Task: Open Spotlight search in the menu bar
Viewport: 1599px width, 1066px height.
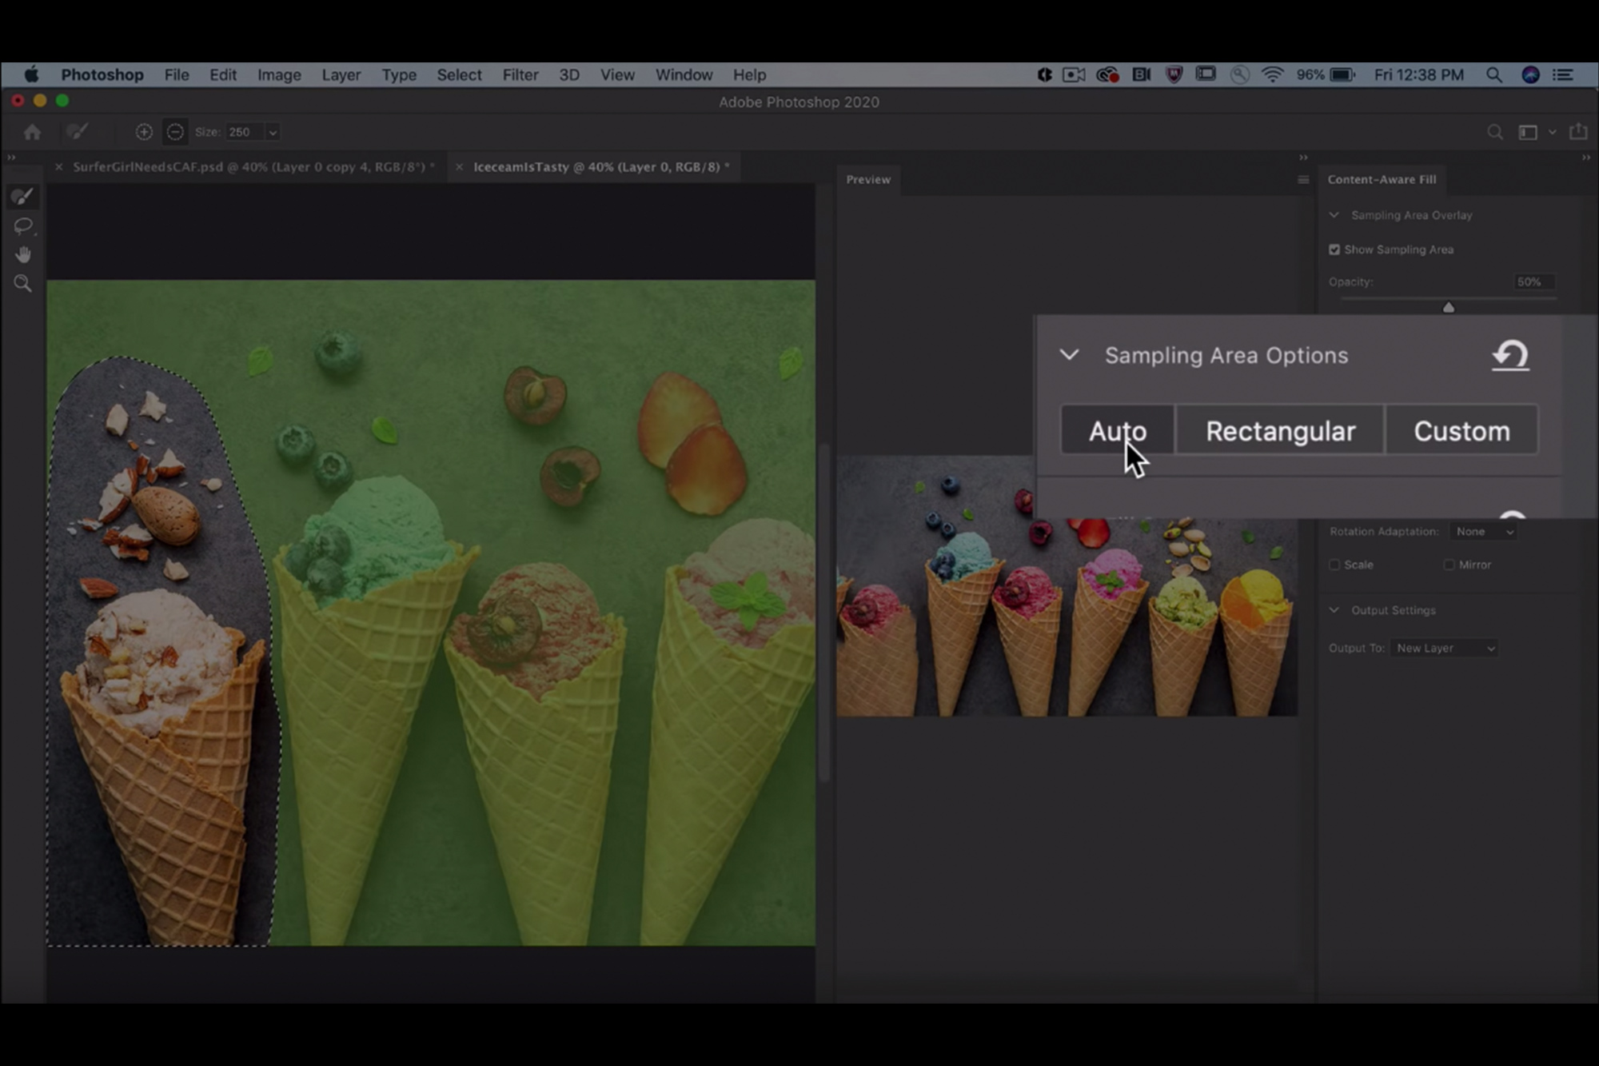Action: pos(1493,74)
